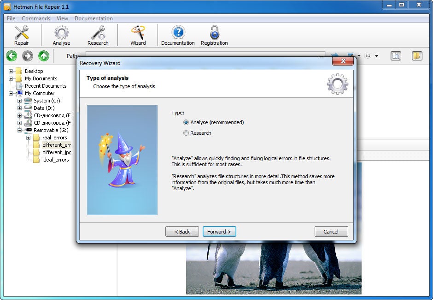Select the Repair tool in the toolbar
433x300 pixels.
(x=21, y=35)
